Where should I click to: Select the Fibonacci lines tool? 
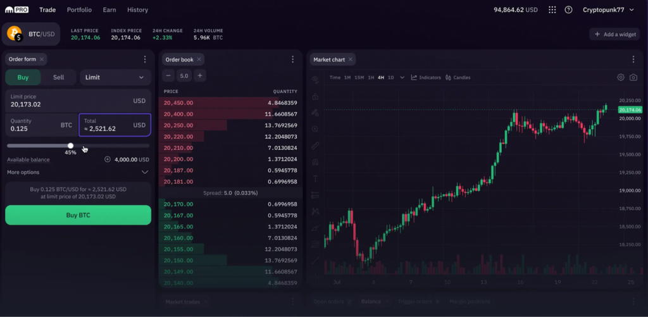pos(315,244)
